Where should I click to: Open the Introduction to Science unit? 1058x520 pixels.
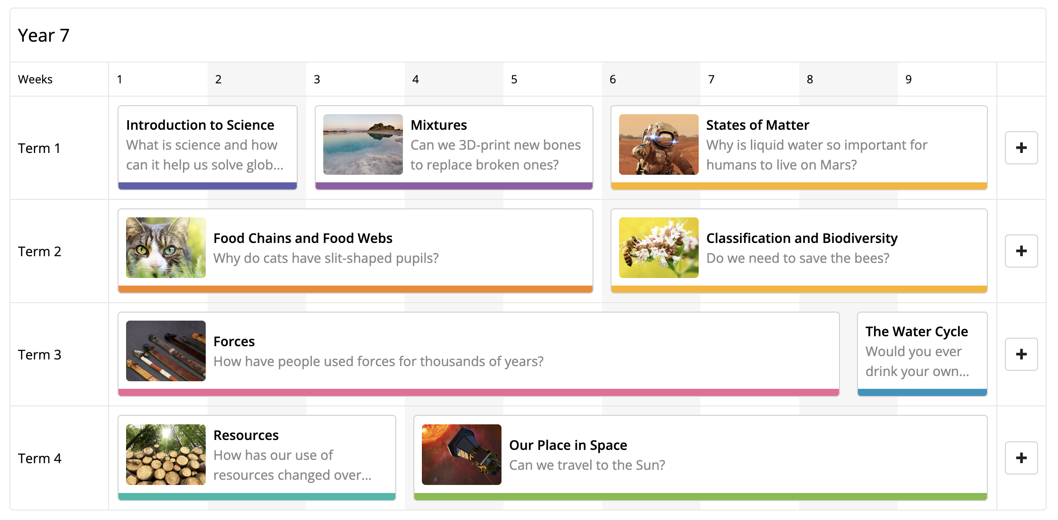200,125
